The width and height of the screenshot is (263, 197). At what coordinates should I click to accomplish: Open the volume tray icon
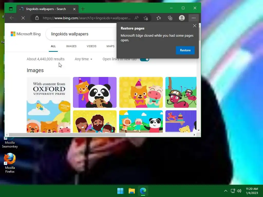239,191
